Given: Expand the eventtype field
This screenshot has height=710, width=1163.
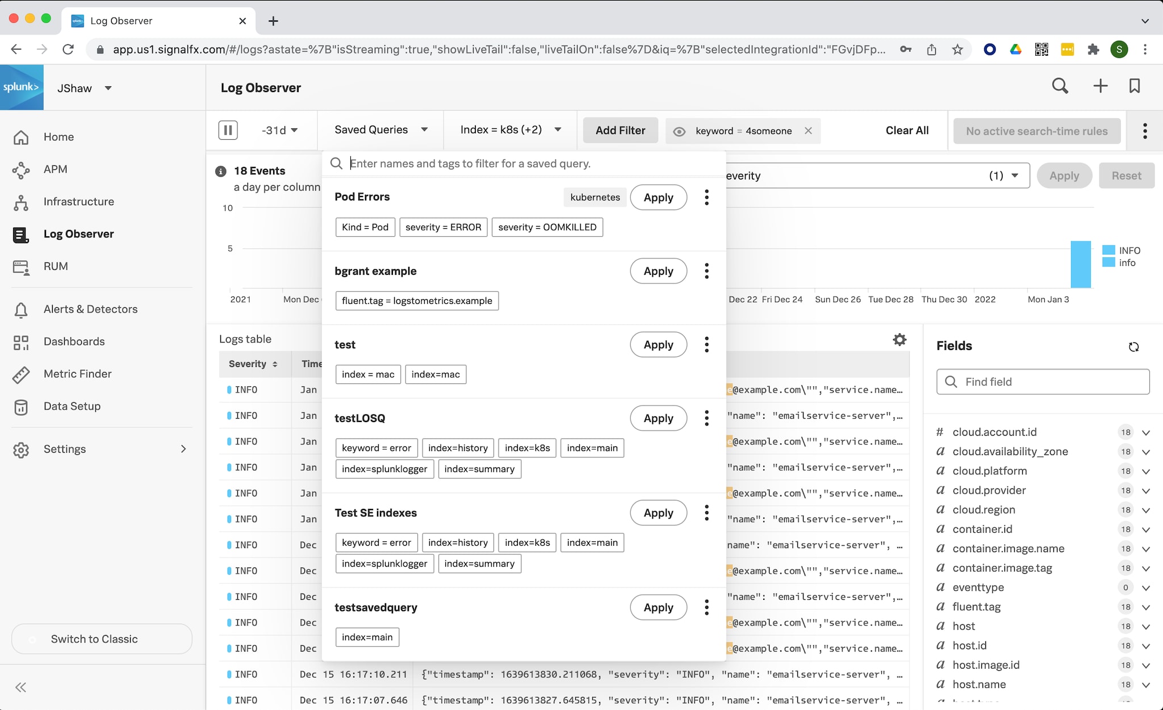Looking at the screenshot, I should click(1145, 588).
